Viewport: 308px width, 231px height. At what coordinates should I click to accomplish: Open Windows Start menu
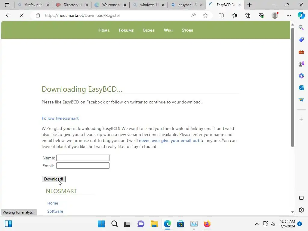[101, 224]
